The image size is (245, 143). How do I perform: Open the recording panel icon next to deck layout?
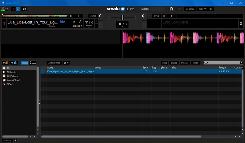24,9
